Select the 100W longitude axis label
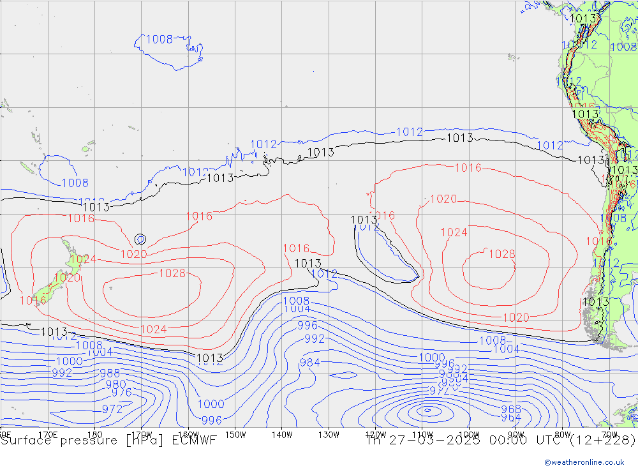The height and width of the screenshot is (468, 638). pyautogui.click(x=469, y=435)
